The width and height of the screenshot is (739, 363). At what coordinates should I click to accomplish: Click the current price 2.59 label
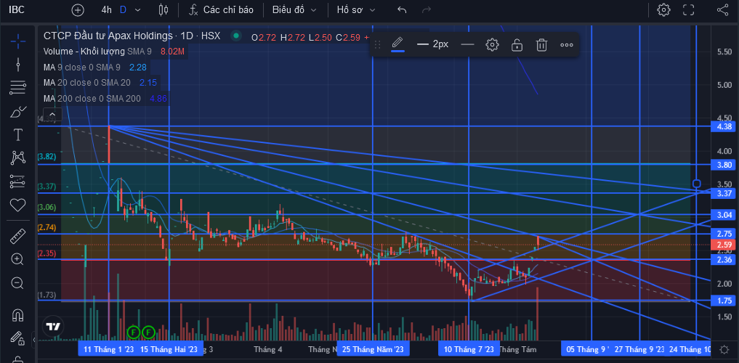[724, 245]
